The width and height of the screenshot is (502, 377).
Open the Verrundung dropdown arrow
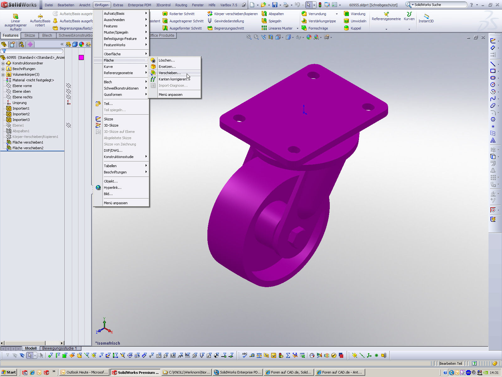[337, 14]
